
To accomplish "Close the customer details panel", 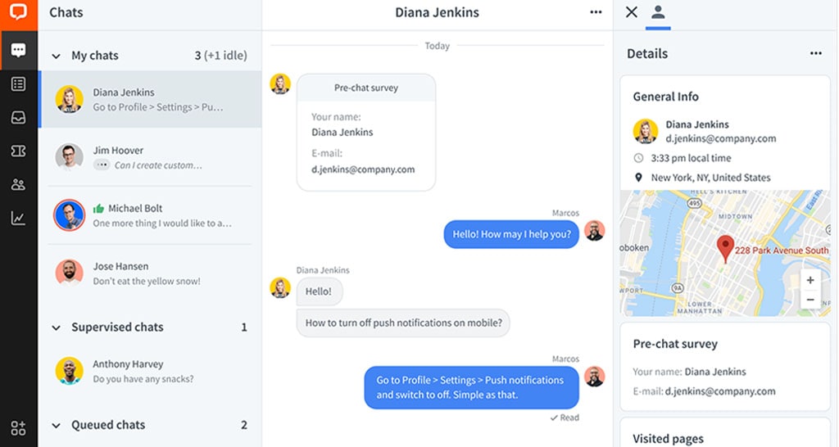I will (631, 12).
